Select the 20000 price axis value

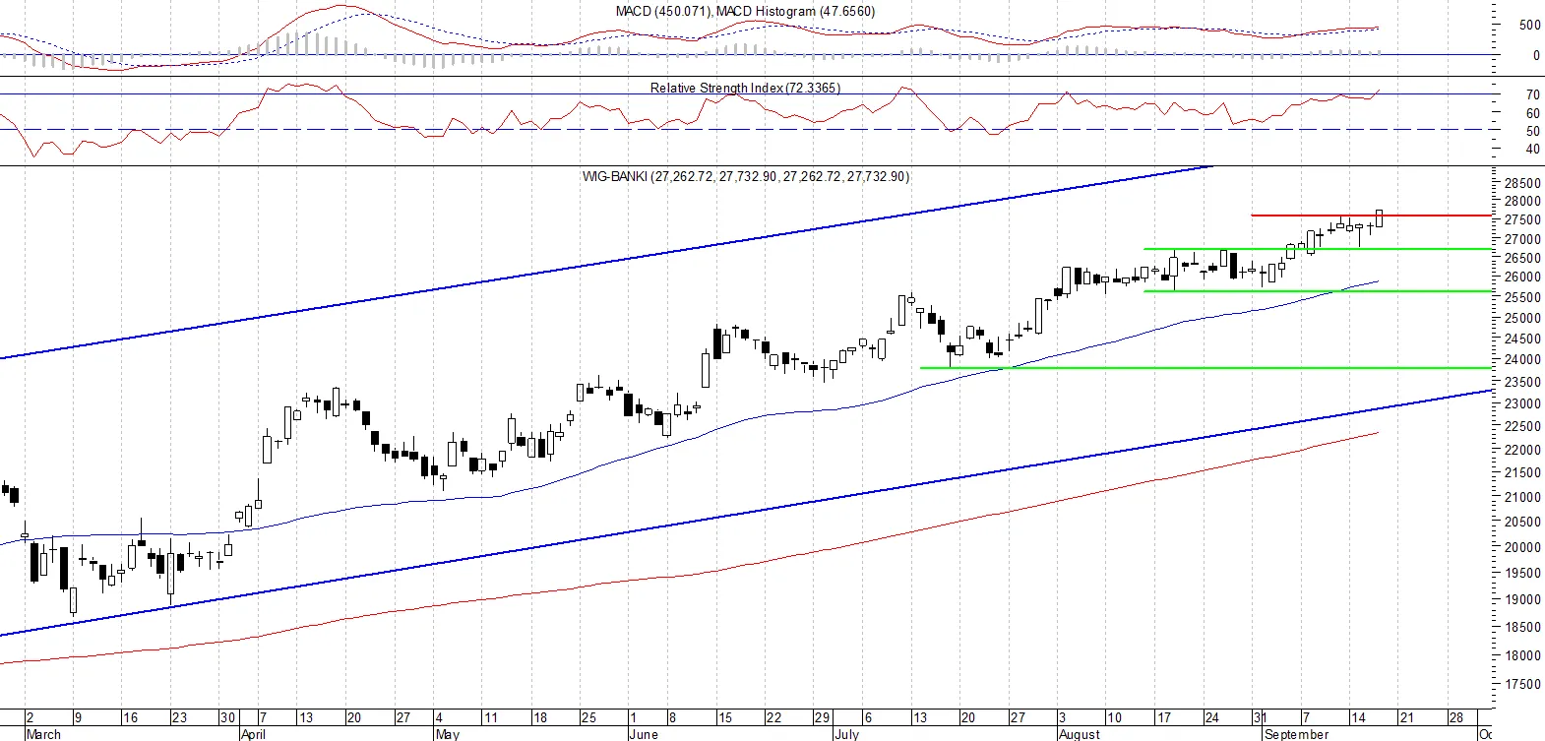1522,547
